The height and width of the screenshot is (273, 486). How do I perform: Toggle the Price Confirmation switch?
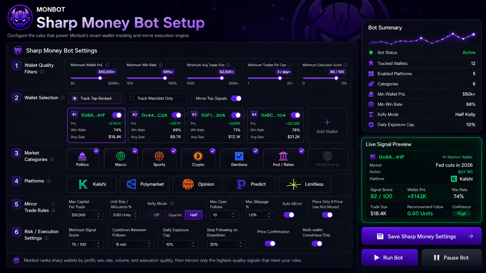click(x=270, y=244)
